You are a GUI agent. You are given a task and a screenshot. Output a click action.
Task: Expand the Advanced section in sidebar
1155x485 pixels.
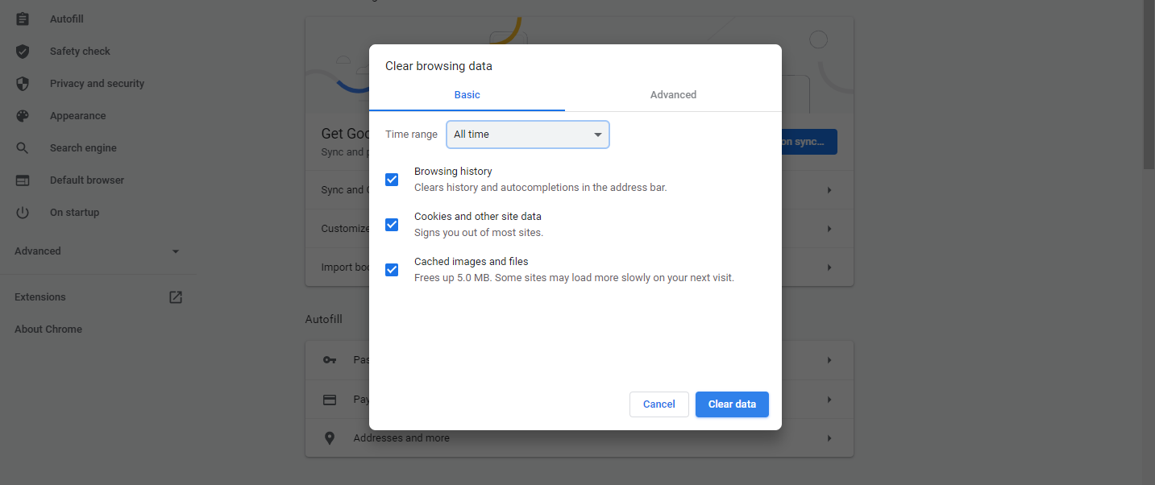(x=97, y=251)
